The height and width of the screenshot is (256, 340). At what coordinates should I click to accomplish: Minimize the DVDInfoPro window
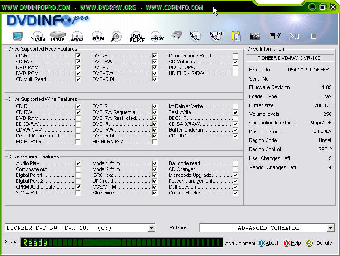point(312,7)
